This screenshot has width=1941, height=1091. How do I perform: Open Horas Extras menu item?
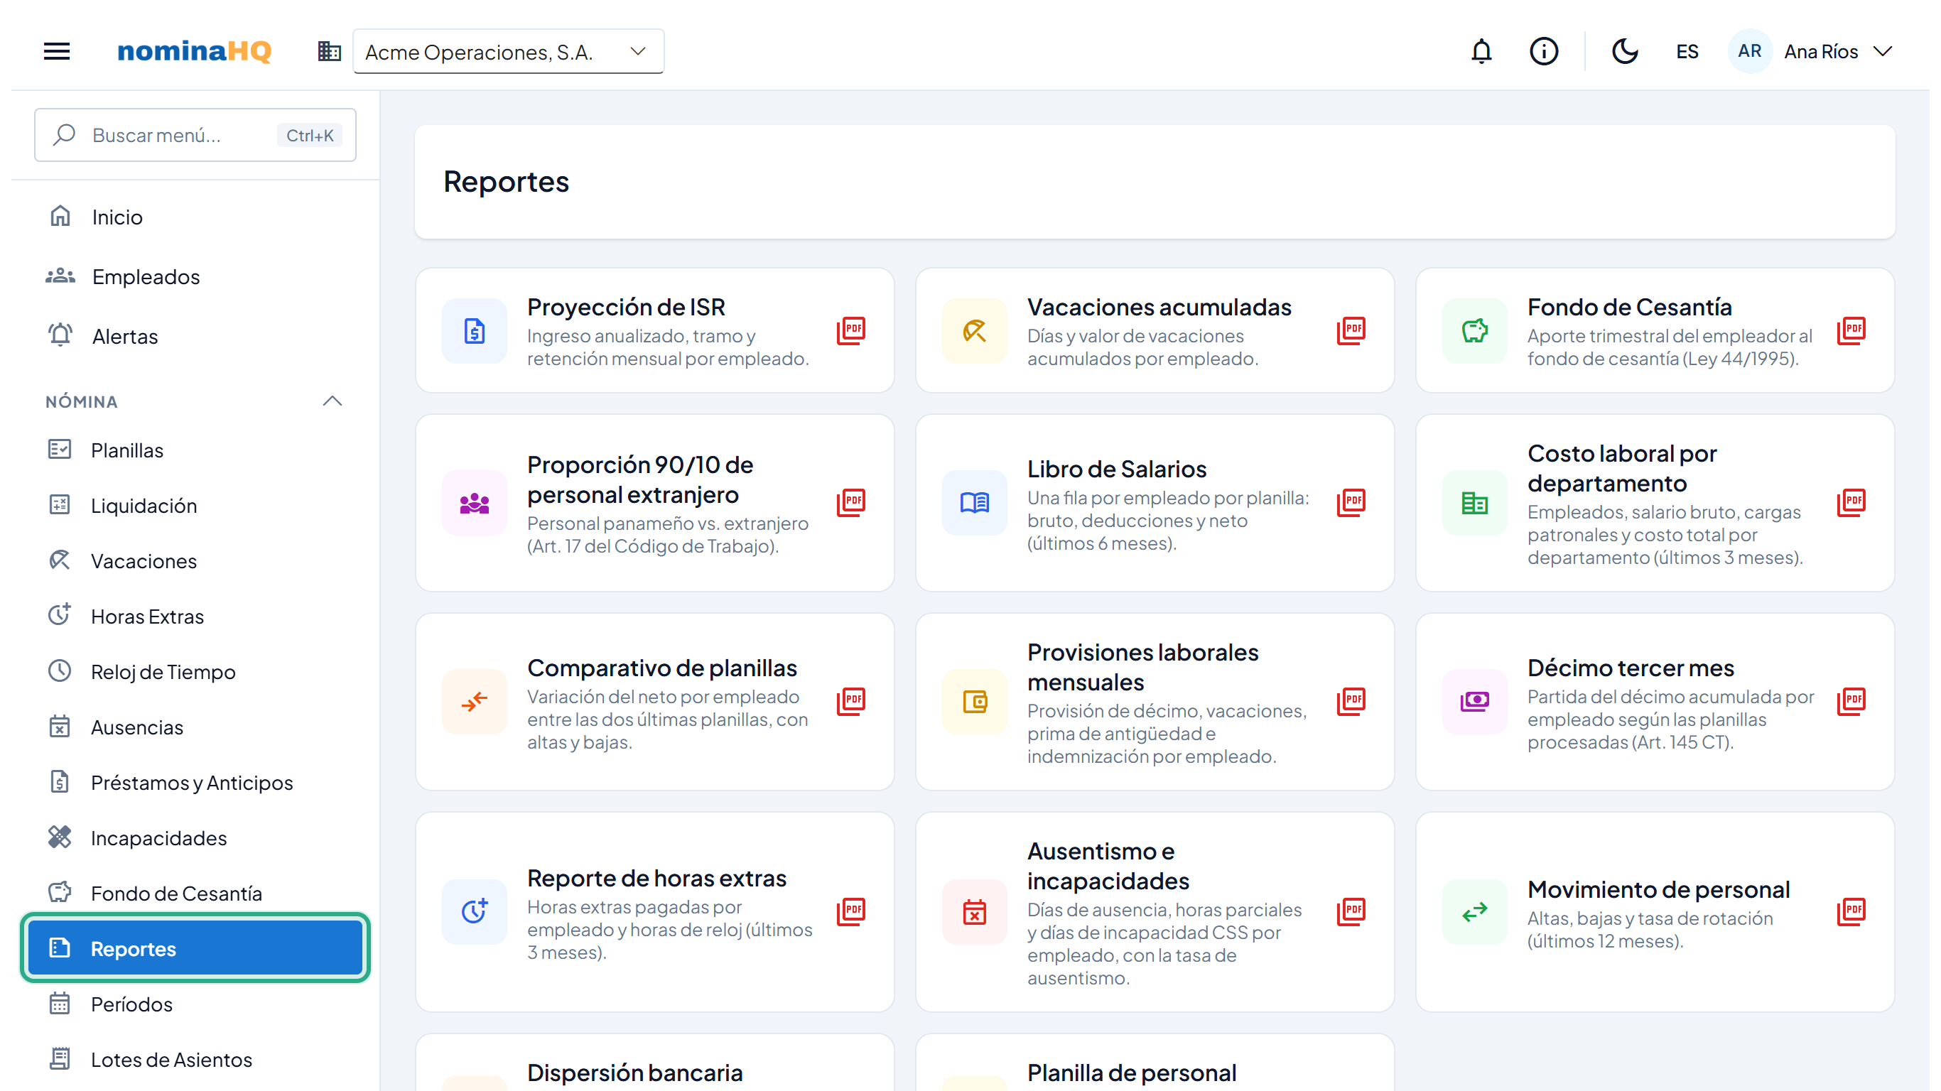(195, 617)
